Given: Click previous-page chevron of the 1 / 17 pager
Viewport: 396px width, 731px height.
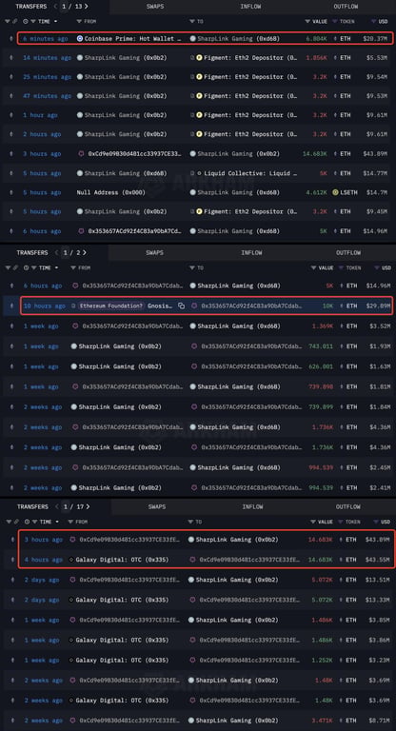Looking at the screenshot, I should pyautogui.click(x=57, y=506).
